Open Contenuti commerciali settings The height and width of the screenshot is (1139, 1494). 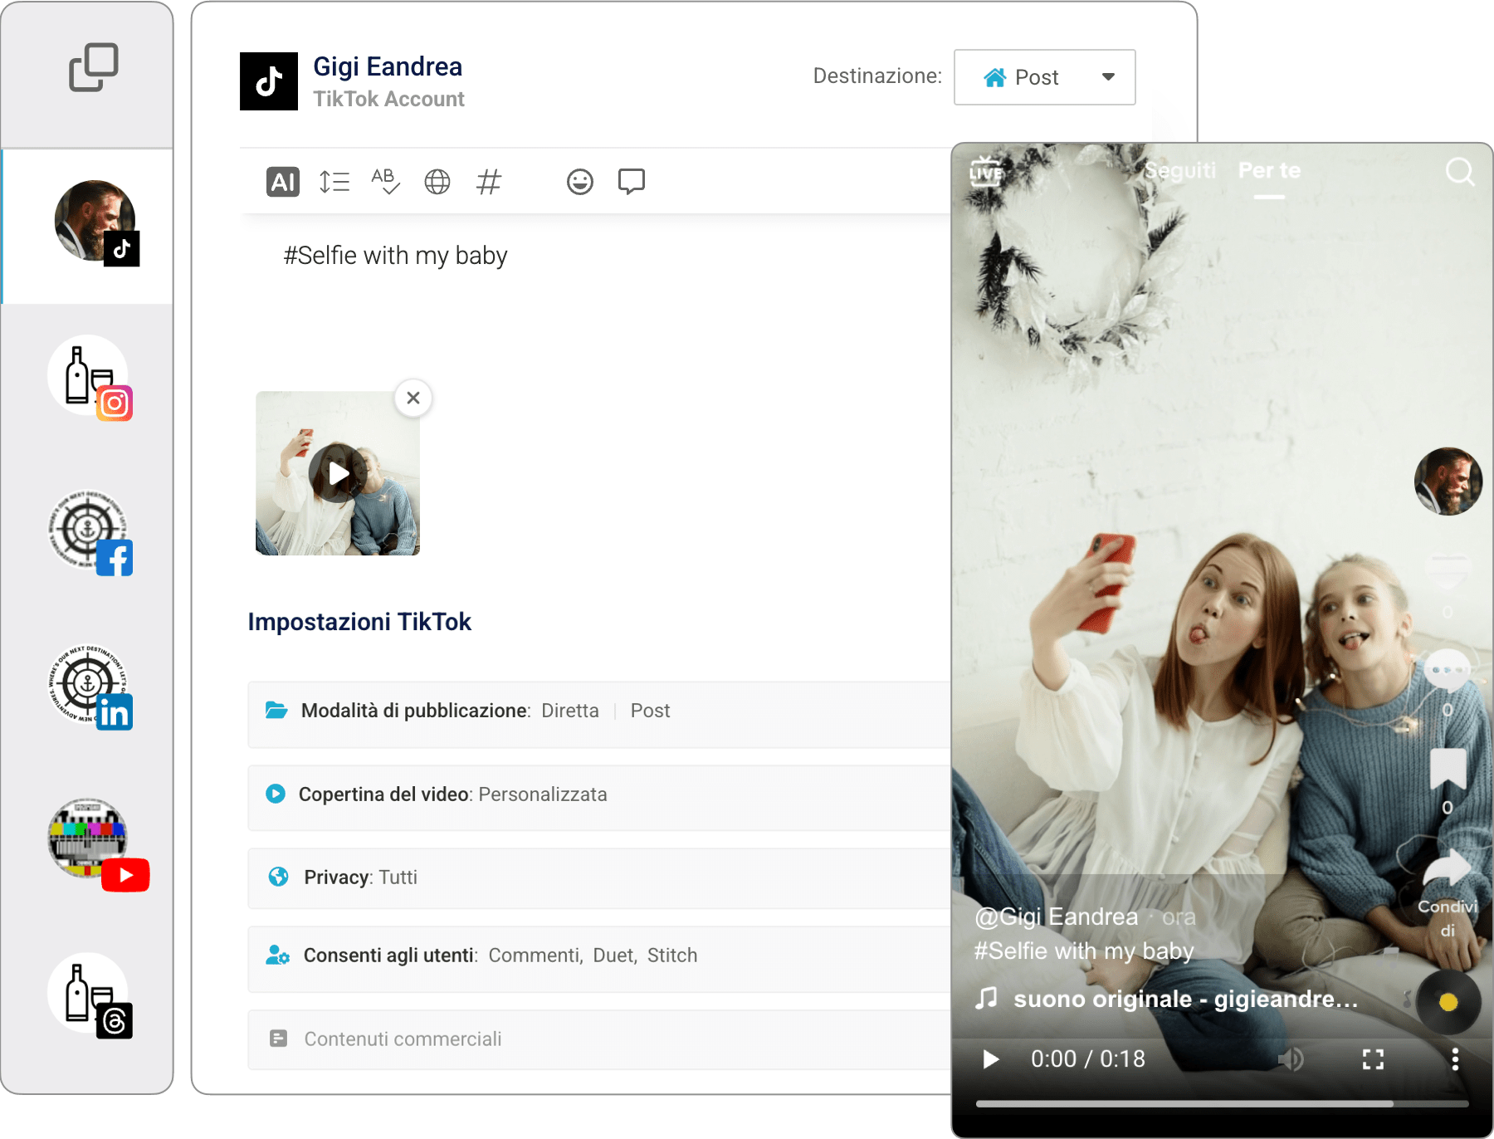[x=598, y=1039]
